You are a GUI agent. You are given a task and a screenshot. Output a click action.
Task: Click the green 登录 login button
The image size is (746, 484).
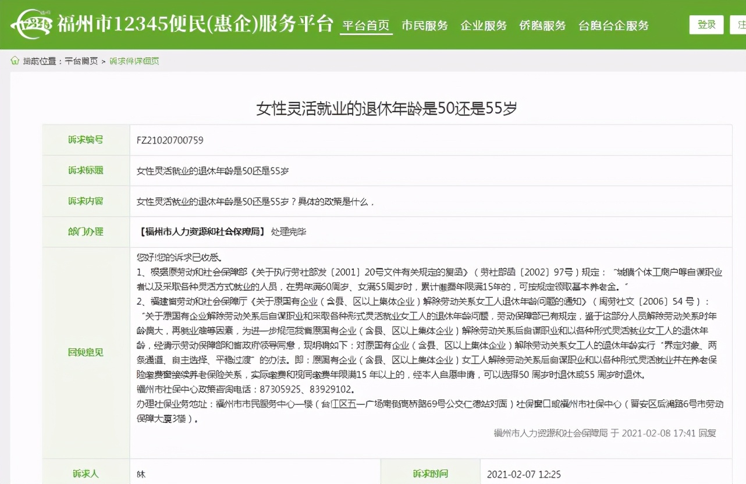pyautogui.click(x=705, y=25)
